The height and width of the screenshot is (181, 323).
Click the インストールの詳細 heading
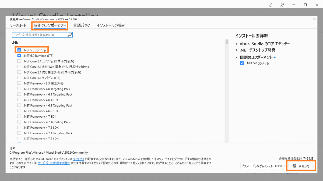coord(252,36)
